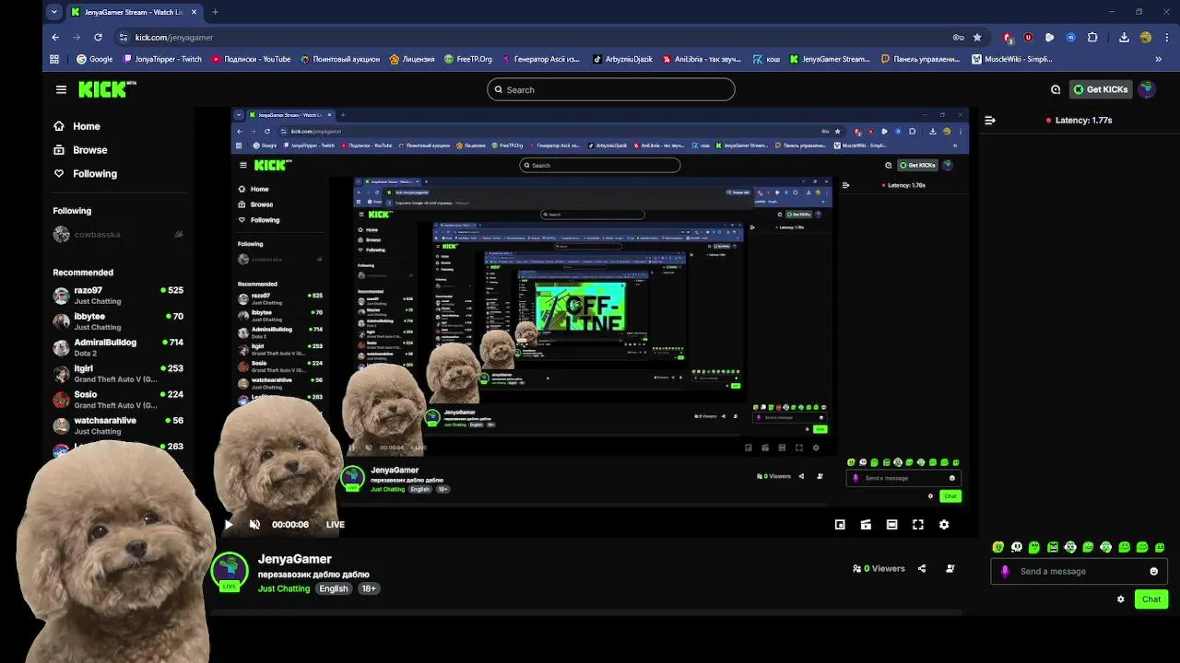Viewport: 1180px width, 663px height.
Task: Create a clip of stream
Action: 866,524
